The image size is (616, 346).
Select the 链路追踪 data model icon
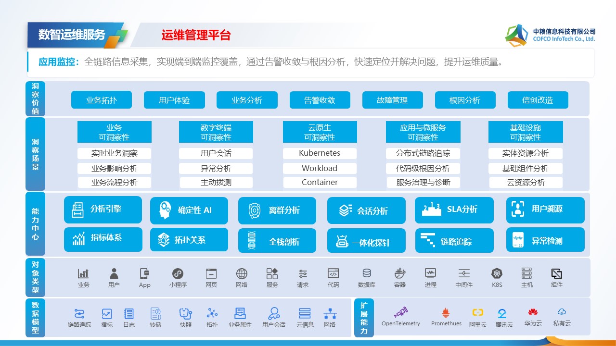[x=79, y=314]
